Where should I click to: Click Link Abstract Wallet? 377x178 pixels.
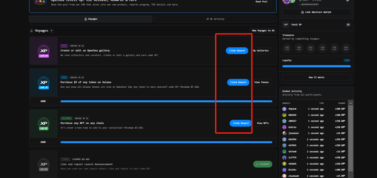tap(316, 12)
